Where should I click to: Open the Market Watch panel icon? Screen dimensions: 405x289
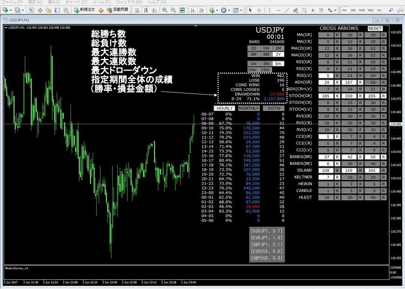coord(31,10)
